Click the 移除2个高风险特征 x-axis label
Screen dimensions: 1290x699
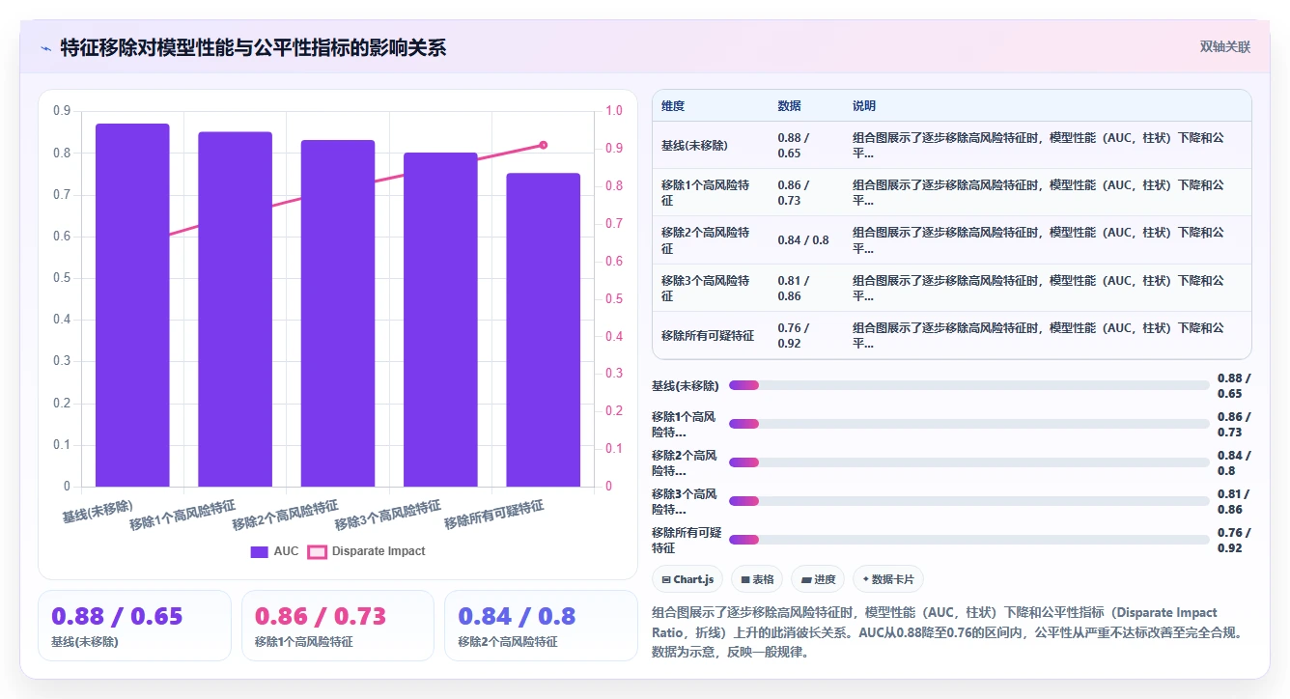coord(286,516)
